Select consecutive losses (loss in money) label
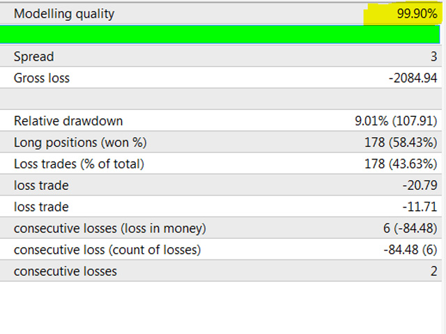This screenshot has width=446, height=334. pyautogui.click(x=109, y=228)
